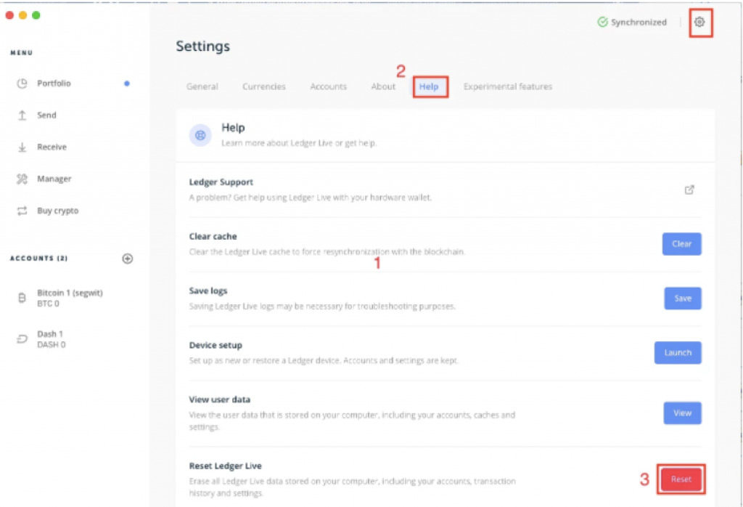The height and width of the screenshot is (507, 743).
Task: View the stored user data
Action: [682, 413]
